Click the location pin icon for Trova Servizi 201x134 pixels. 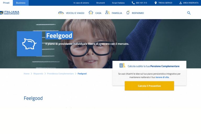(156, 3)
